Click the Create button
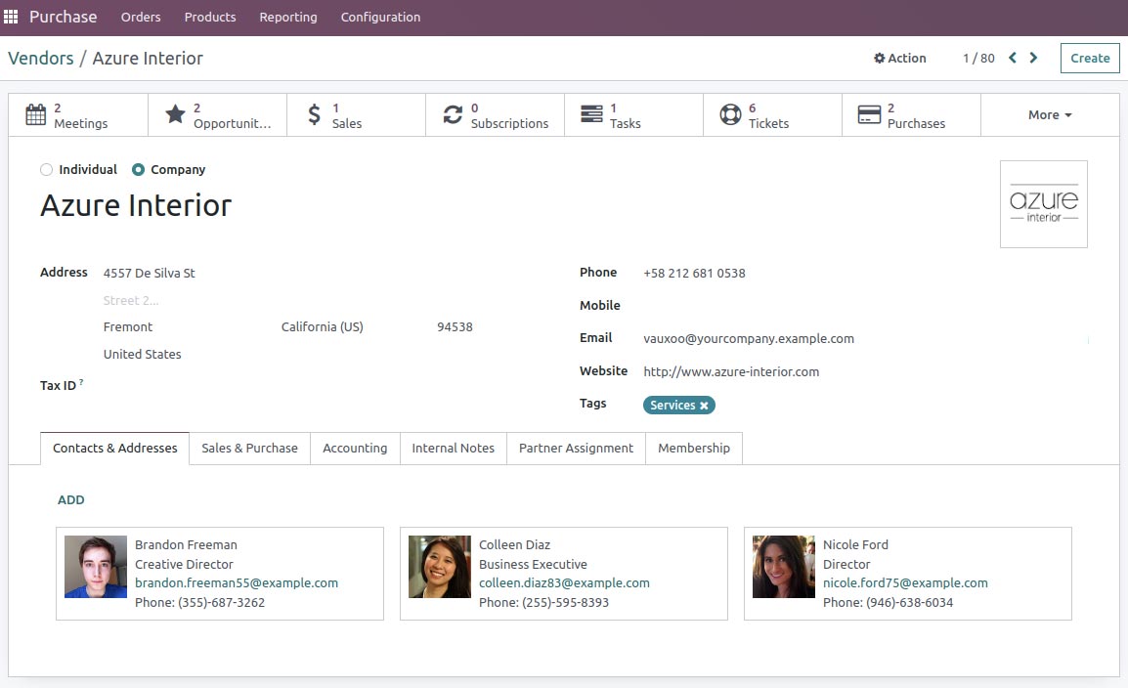 coord(1089,58)
